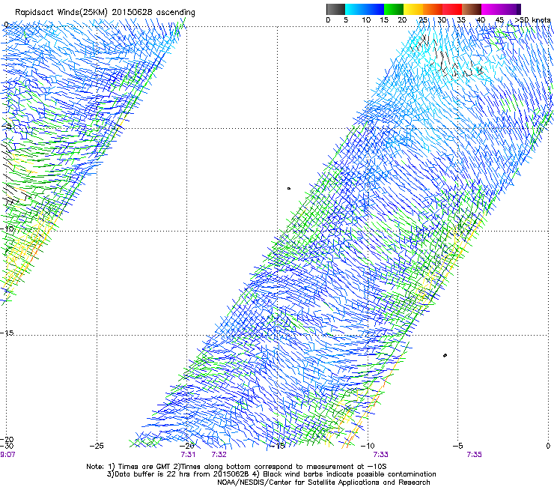Click the '-5' latitude axis label
The height and width of the screenshot is (487, 554).
click(x=7, y=126)
